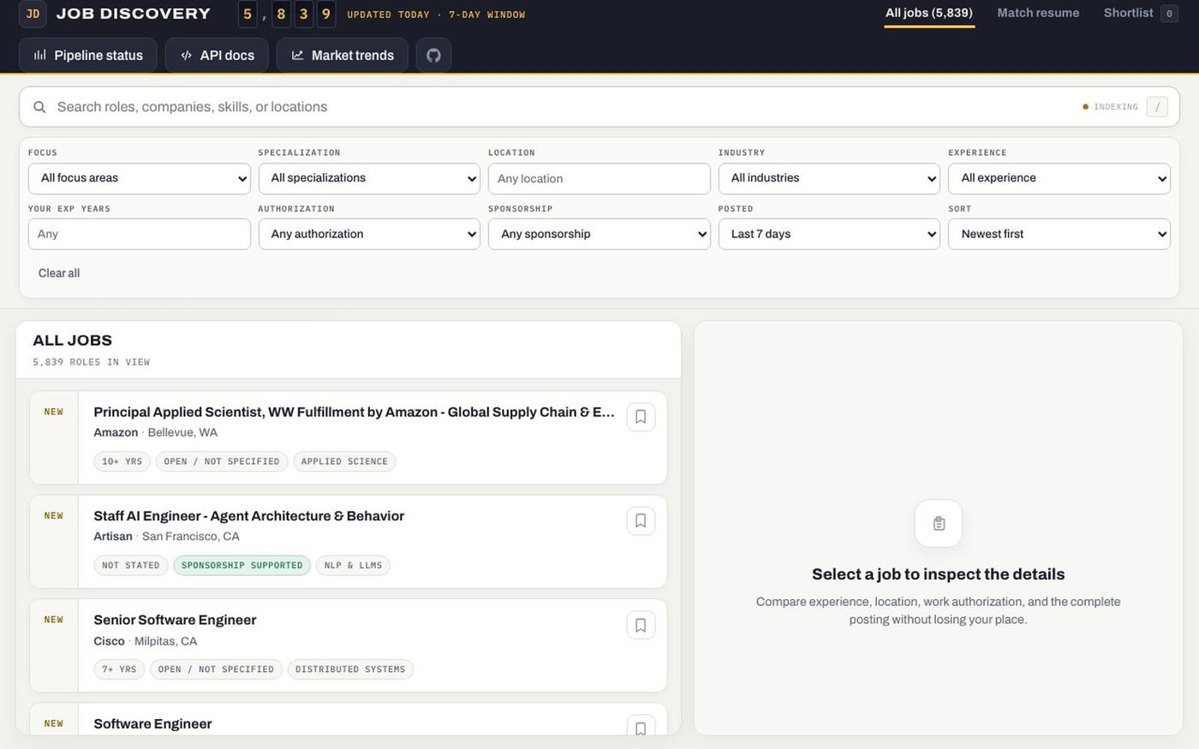Click the Not Stated tag
1199x749 pixels.
[x=130, y=565]
